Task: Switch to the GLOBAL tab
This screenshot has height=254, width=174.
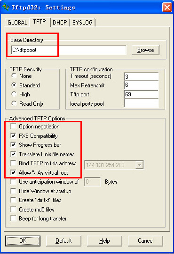Action: [17, 23]
